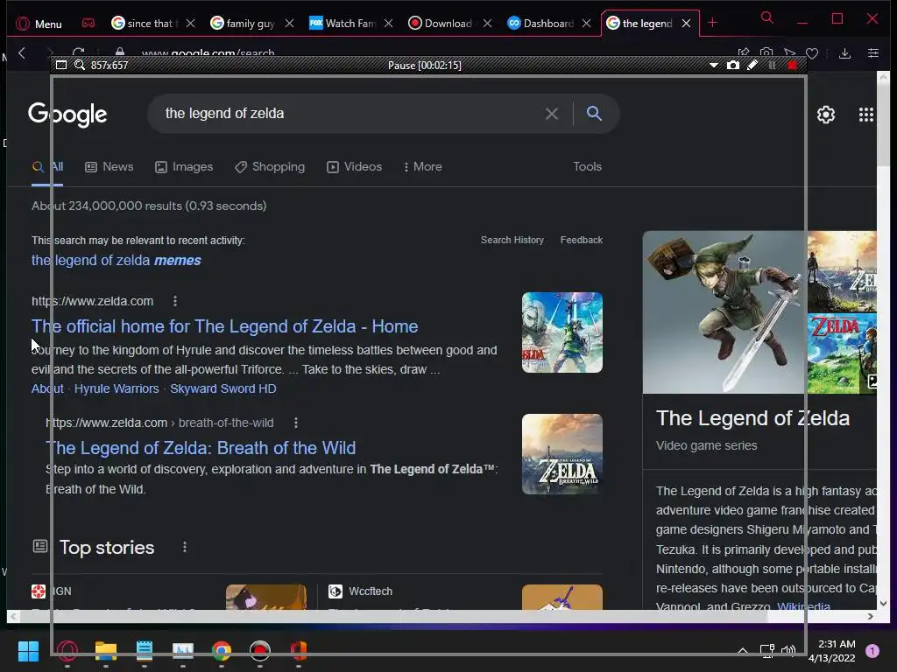Screen dimensions: 897x672
Task: Clear the search box with X icon
Action: click(552, 114)
